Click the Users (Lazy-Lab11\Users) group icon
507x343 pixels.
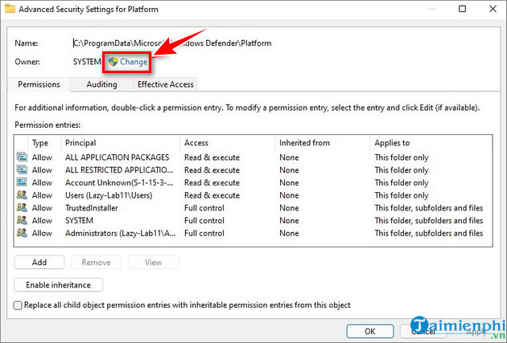click(x=22, y=195)
